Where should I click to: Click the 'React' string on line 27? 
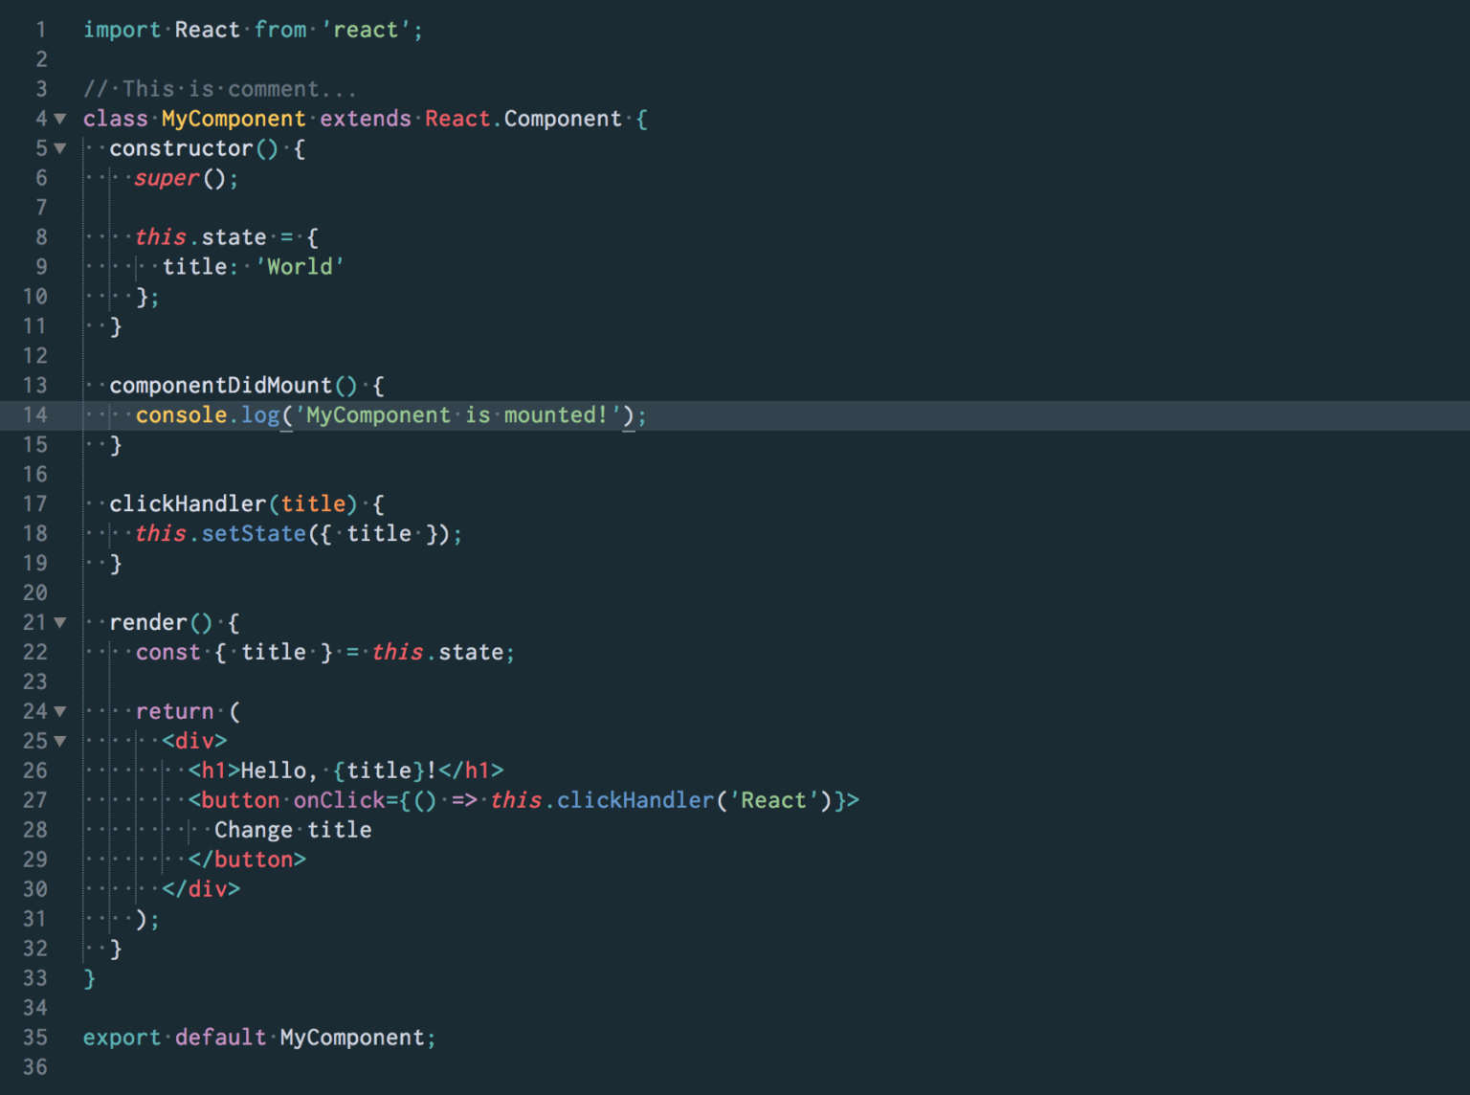pos(775,800)
